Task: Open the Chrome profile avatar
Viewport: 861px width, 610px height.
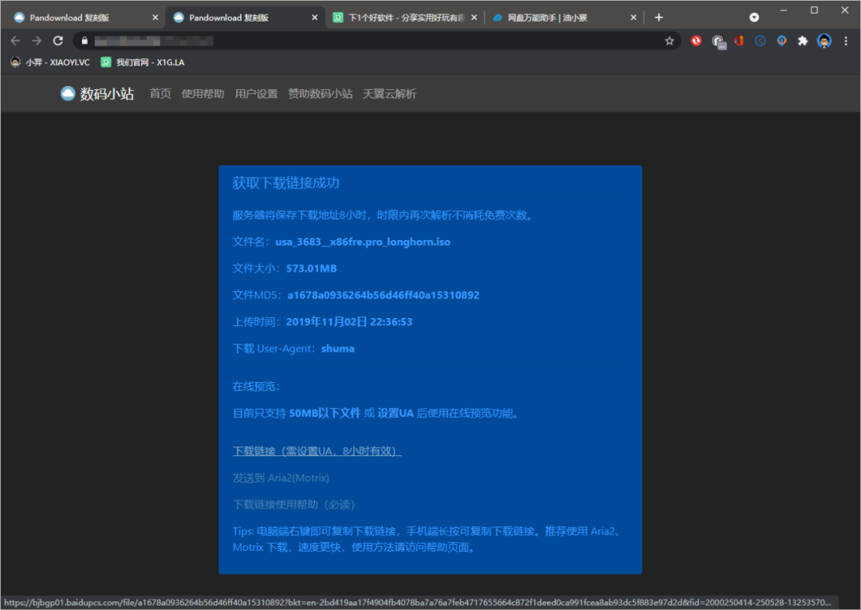Action: click(x=824, y=41)
